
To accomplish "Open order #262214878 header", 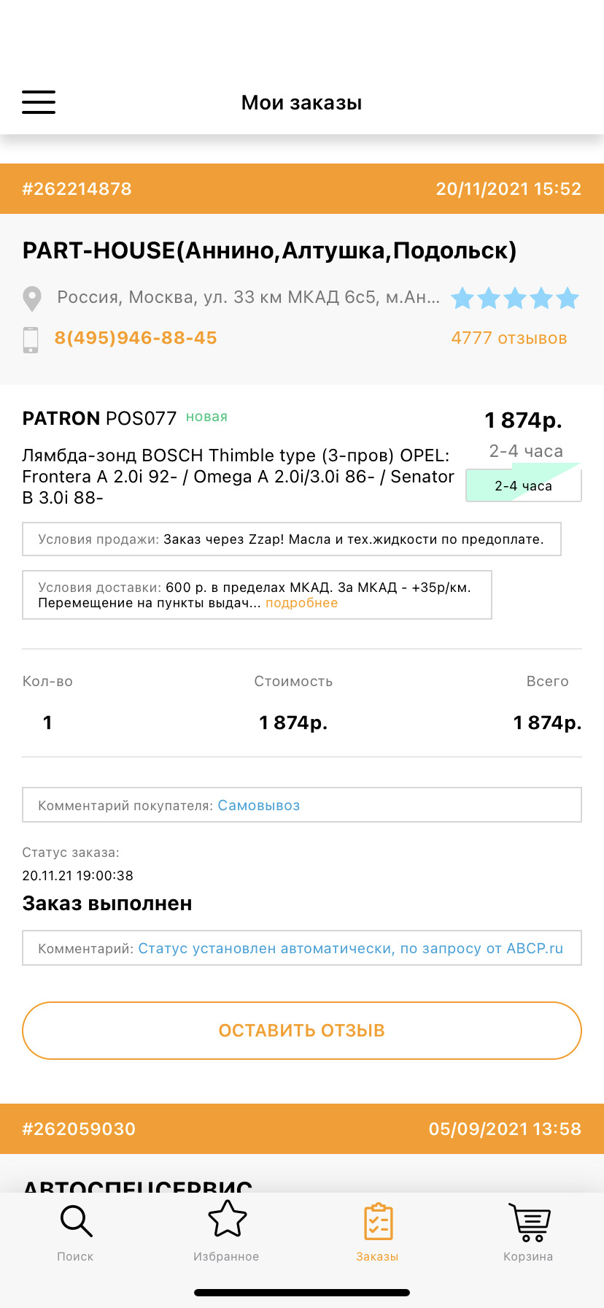I will [77, 189].
